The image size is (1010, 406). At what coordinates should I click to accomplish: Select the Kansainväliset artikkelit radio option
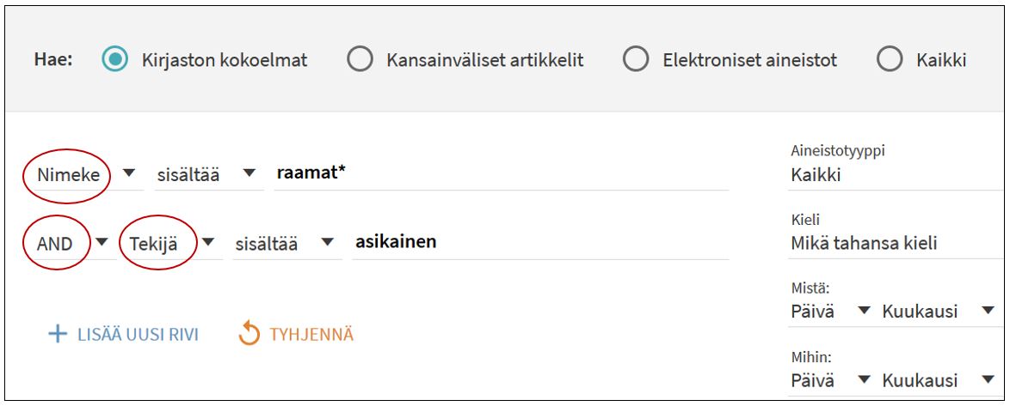tap(360, 60)
